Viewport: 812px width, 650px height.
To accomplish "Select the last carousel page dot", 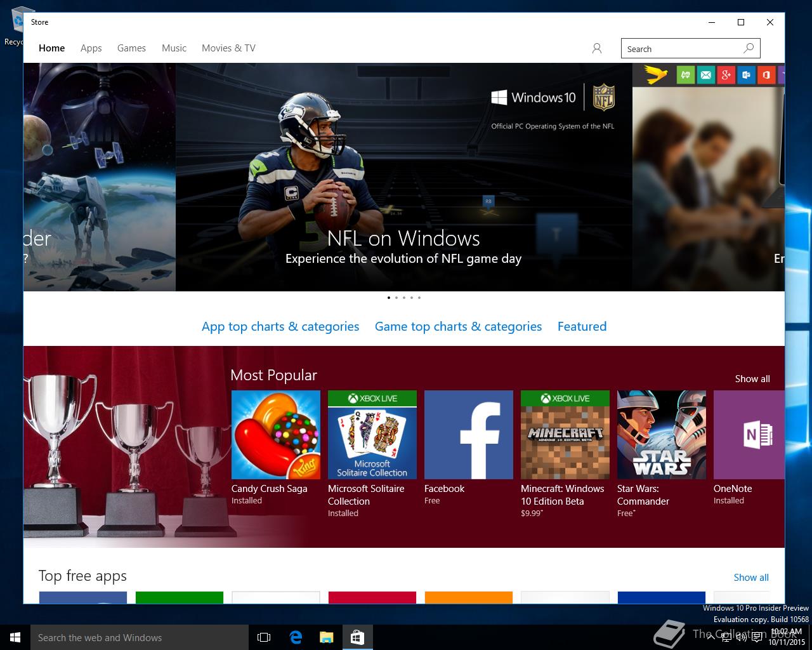I will tap(419, 297).
